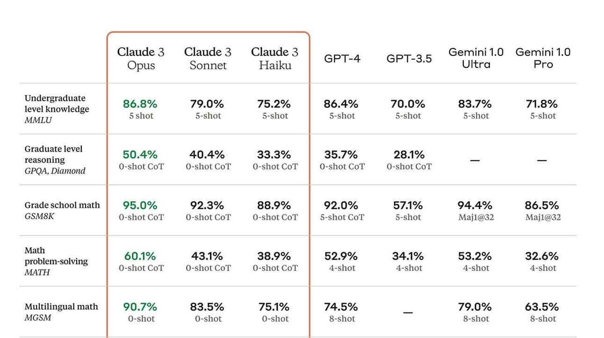The image size is (604, 338).
Task: Click the green 90.7% MGSM score
Action: 140,307
